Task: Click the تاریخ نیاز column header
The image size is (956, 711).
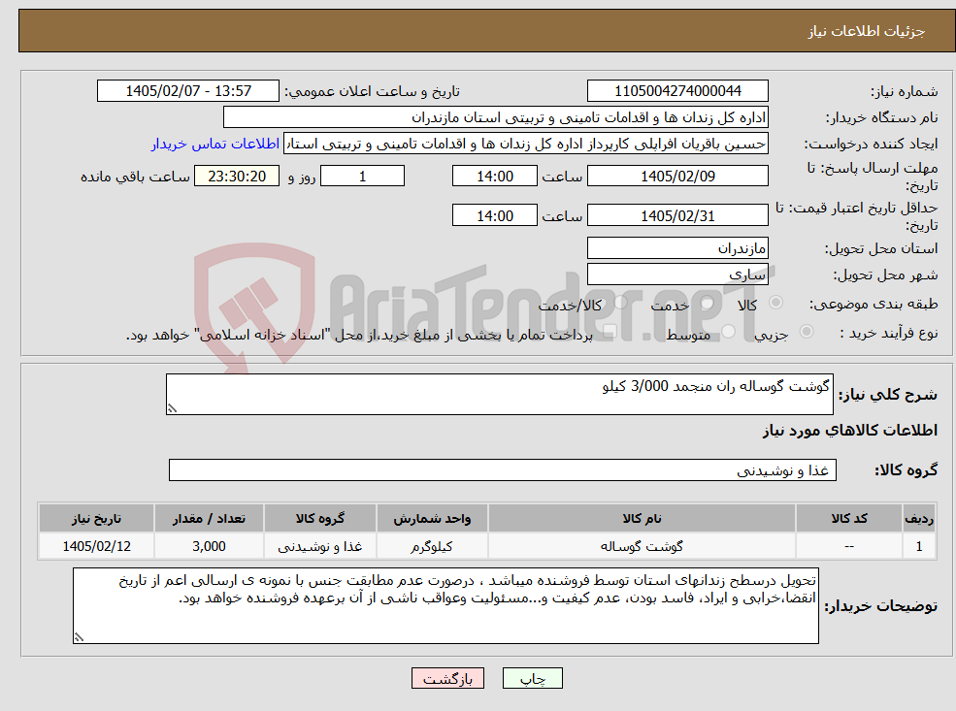Action: point(96,519)
